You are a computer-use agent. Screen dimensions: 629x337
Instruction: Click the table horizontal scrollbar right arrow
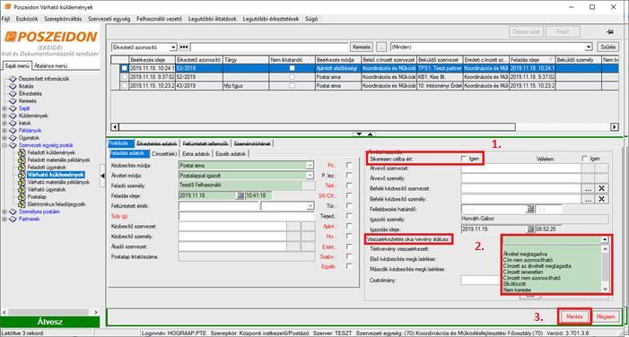click(x=614, y=127)
